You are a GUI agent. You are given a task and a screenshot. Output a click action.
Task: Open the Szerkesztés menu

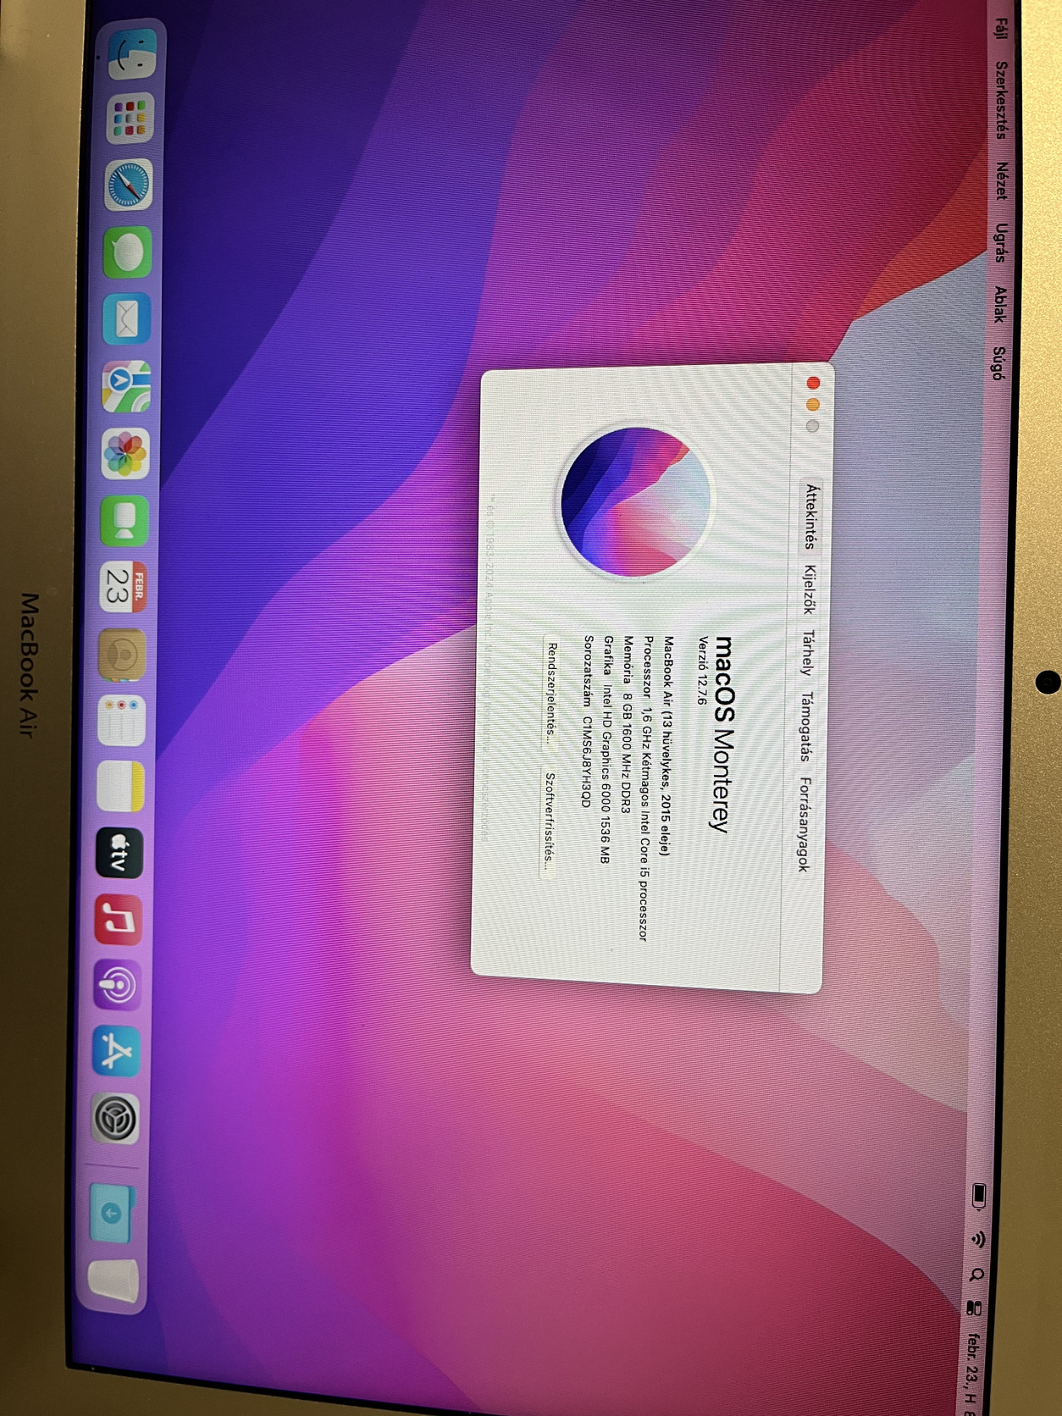pyautogui.click(x=1000, y=100)
